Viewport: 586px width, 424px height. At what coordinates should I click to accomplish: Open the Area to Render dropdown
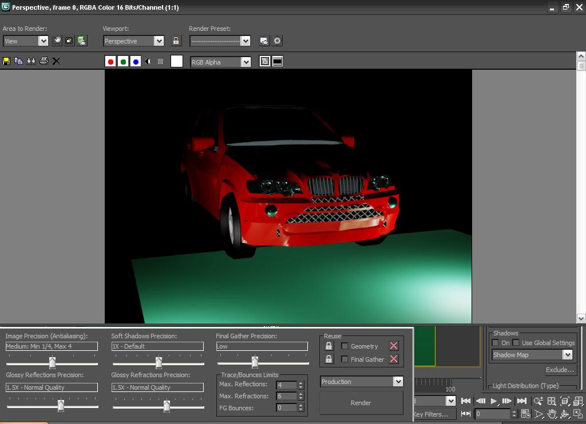(x=26, y=41)
